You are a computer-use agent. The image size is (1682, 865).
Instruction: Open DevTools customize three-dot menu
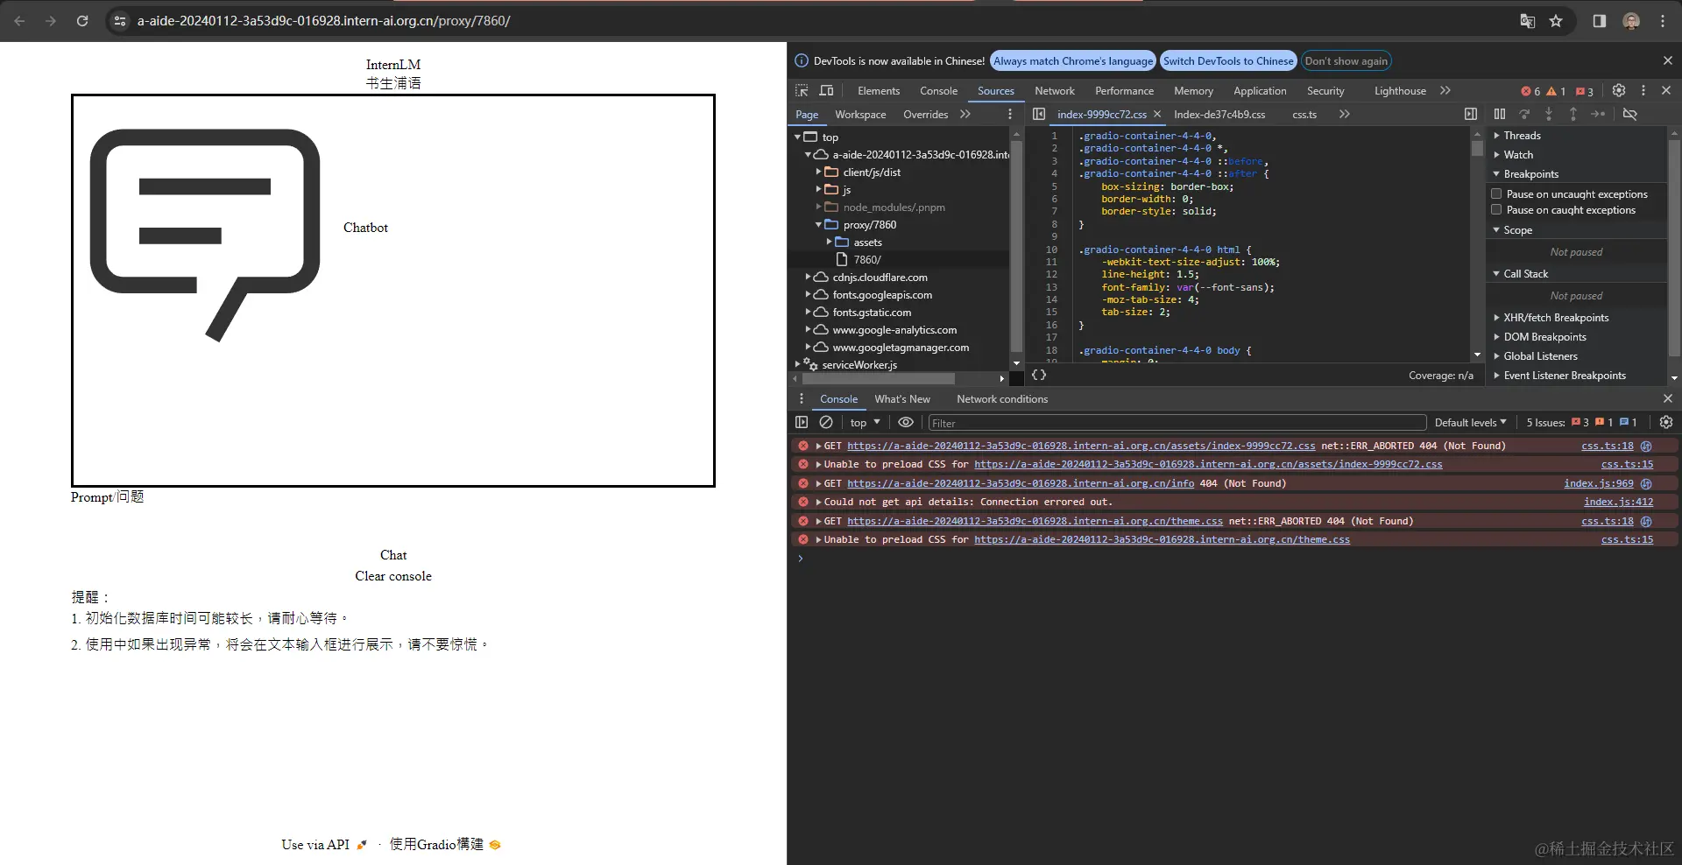tap(1643, 90)
